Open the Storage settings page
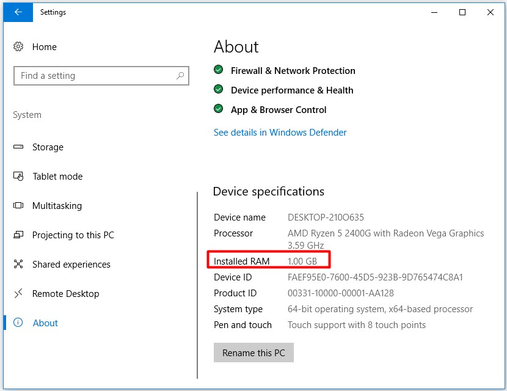 [x=48, y=147]
